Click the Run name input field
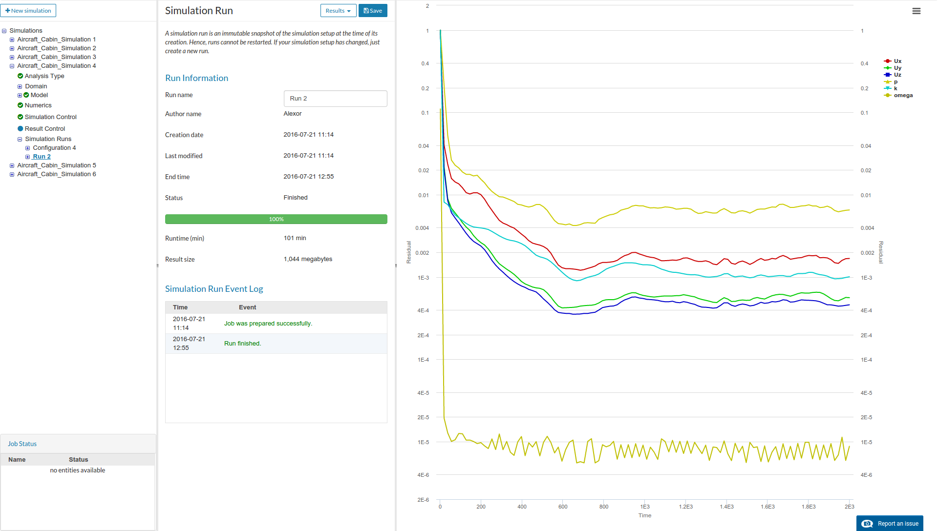 (335, 98)
